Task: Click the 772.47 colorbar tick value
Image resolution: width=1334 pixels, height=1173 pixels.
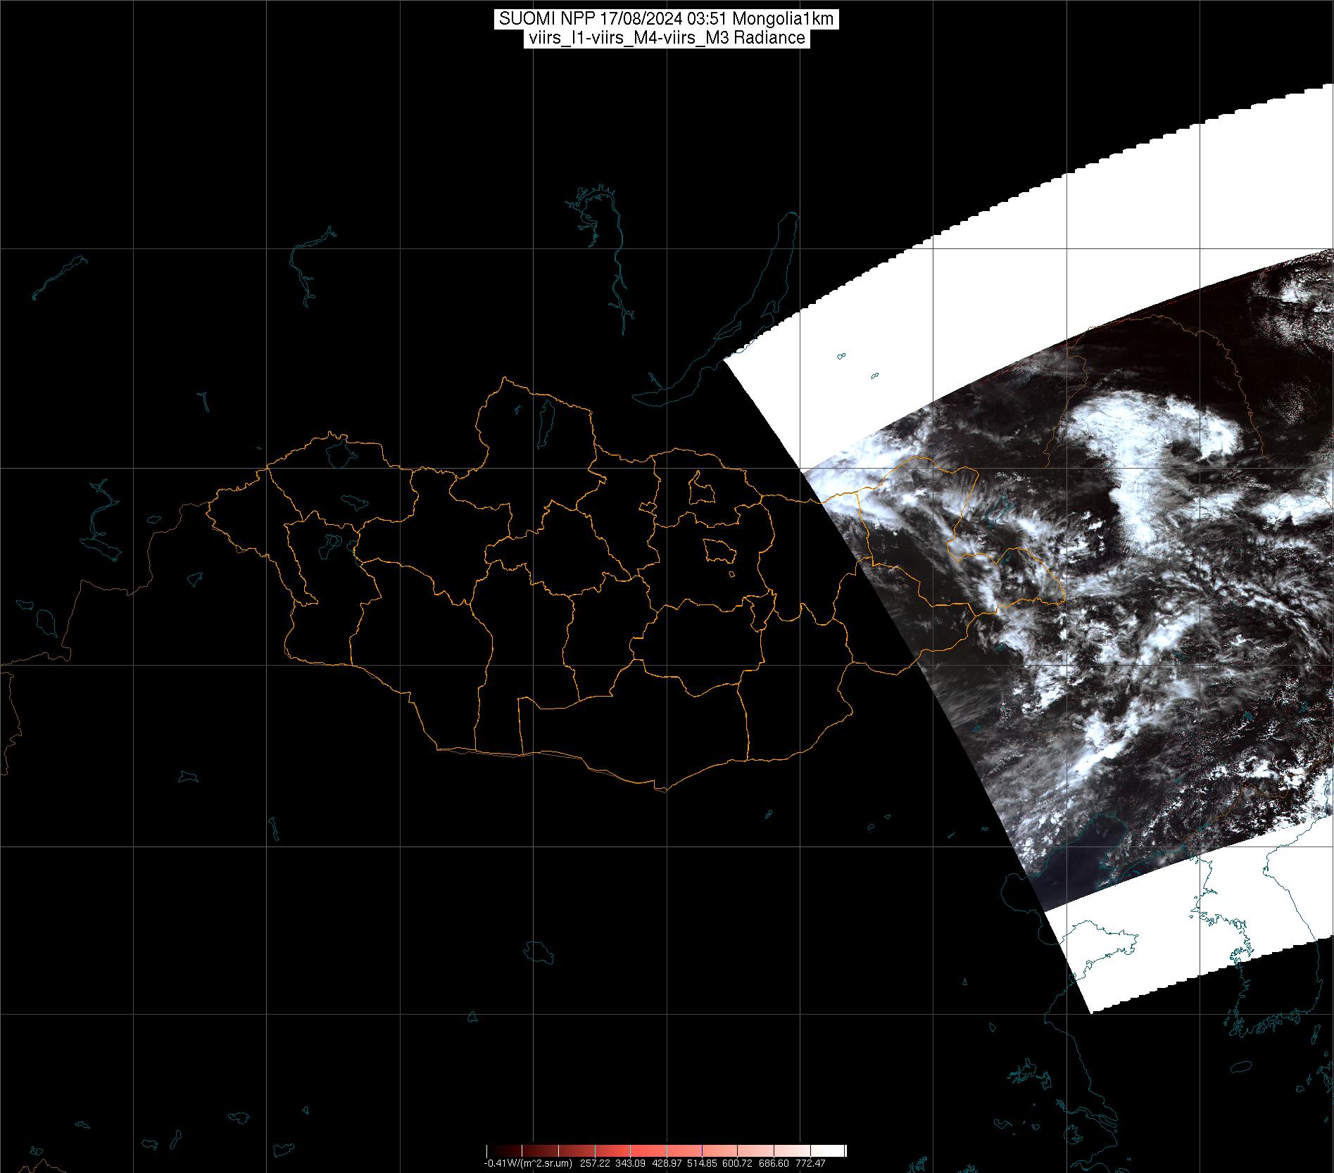Action: coord(810,1164)
